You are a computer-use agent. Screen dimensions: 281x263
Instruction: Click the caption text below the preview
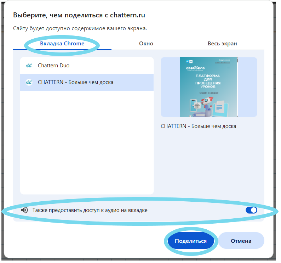(198, 126)
